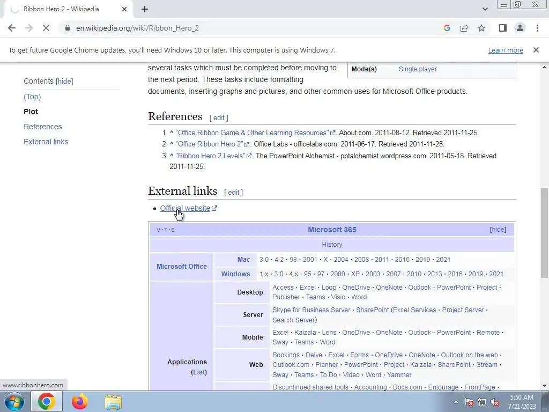Open the Microsoft Office group link

pos(182,267)
